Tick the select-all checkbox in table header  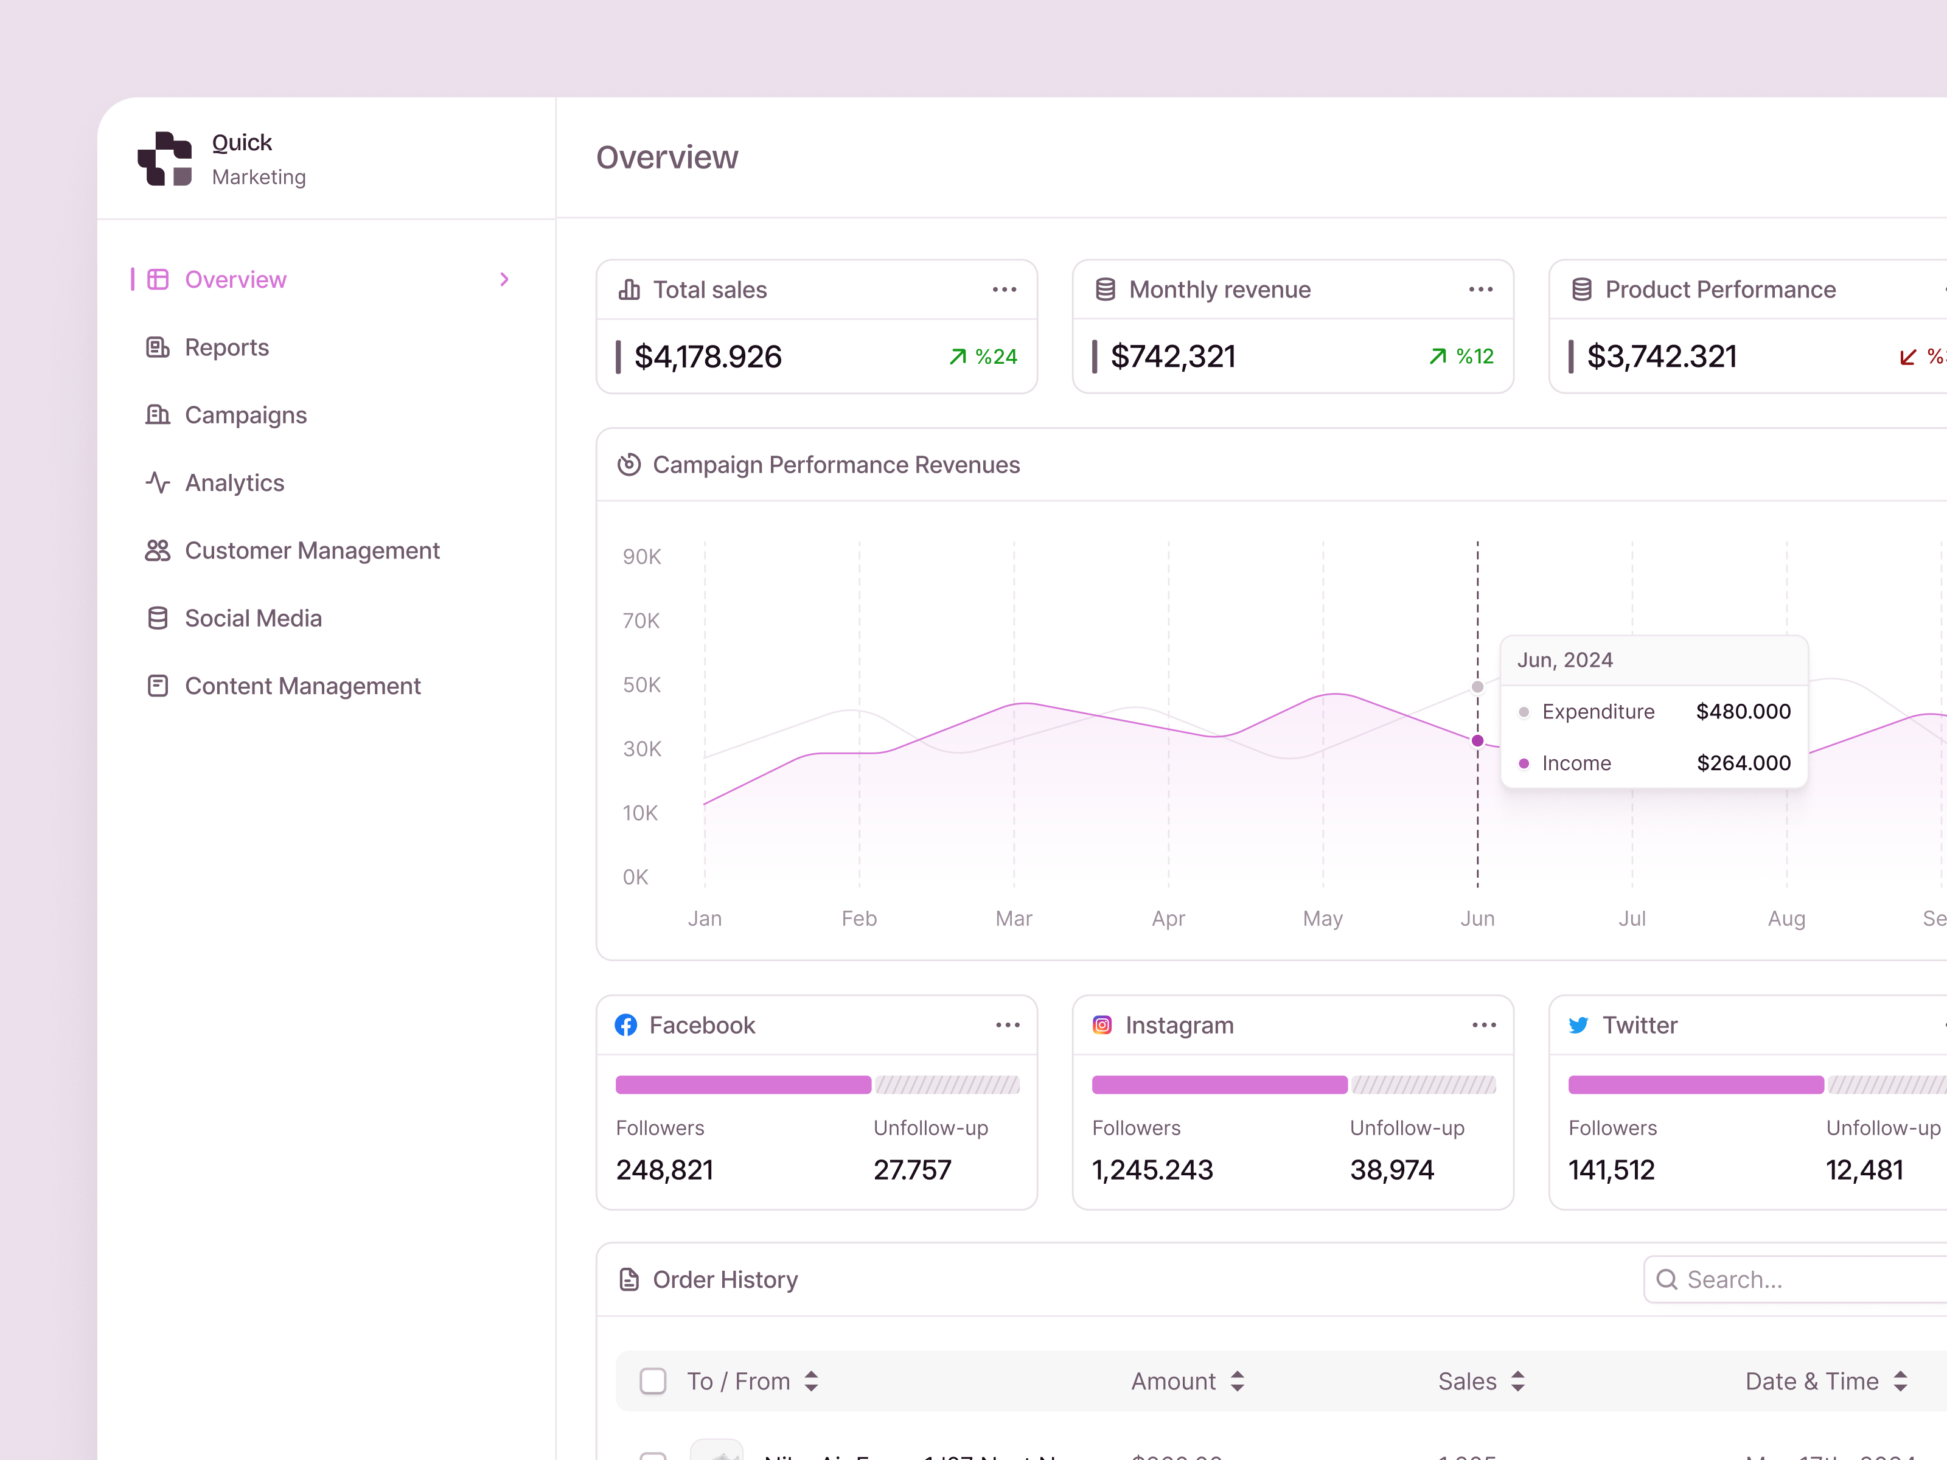coord(653,1382)
